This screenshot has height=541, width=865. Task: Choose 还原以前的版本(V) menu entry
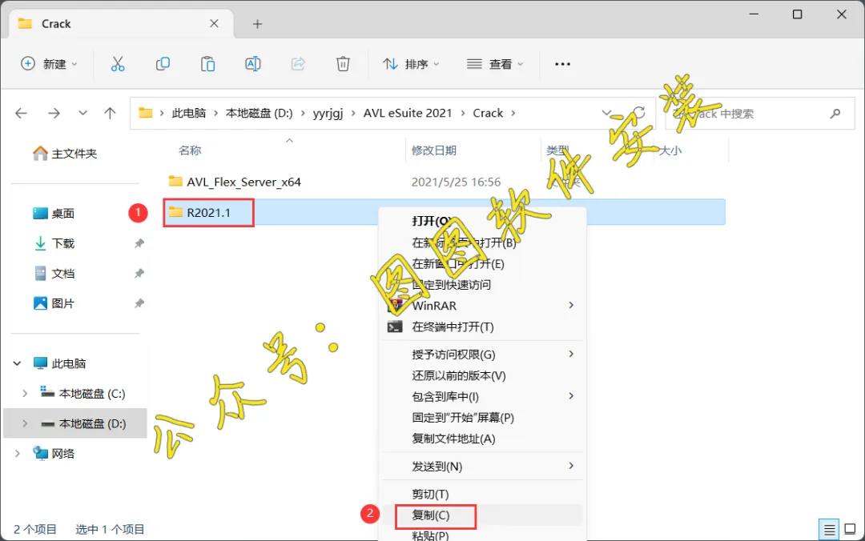pos(483,375)
